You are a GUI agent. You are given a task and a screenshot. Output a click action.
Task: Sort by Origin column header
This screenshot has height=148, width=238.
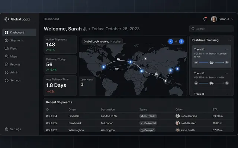(x=72, y=110)
